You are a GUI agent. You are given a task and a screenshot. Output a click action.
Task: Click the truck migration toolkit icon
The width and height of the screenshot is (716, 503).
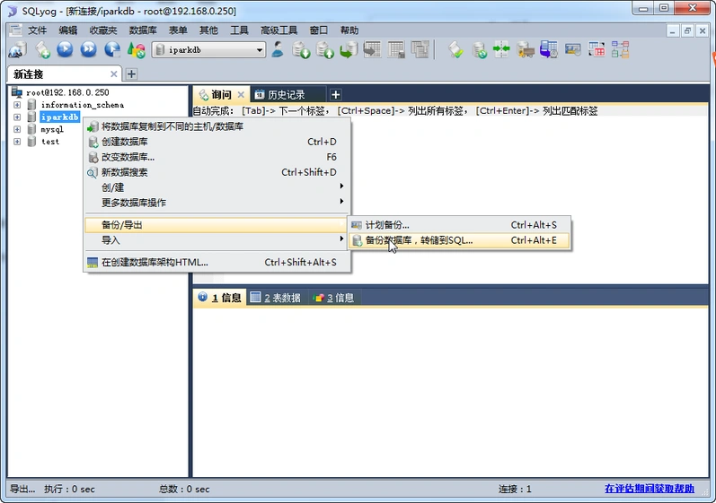click(x=526, y=49)
